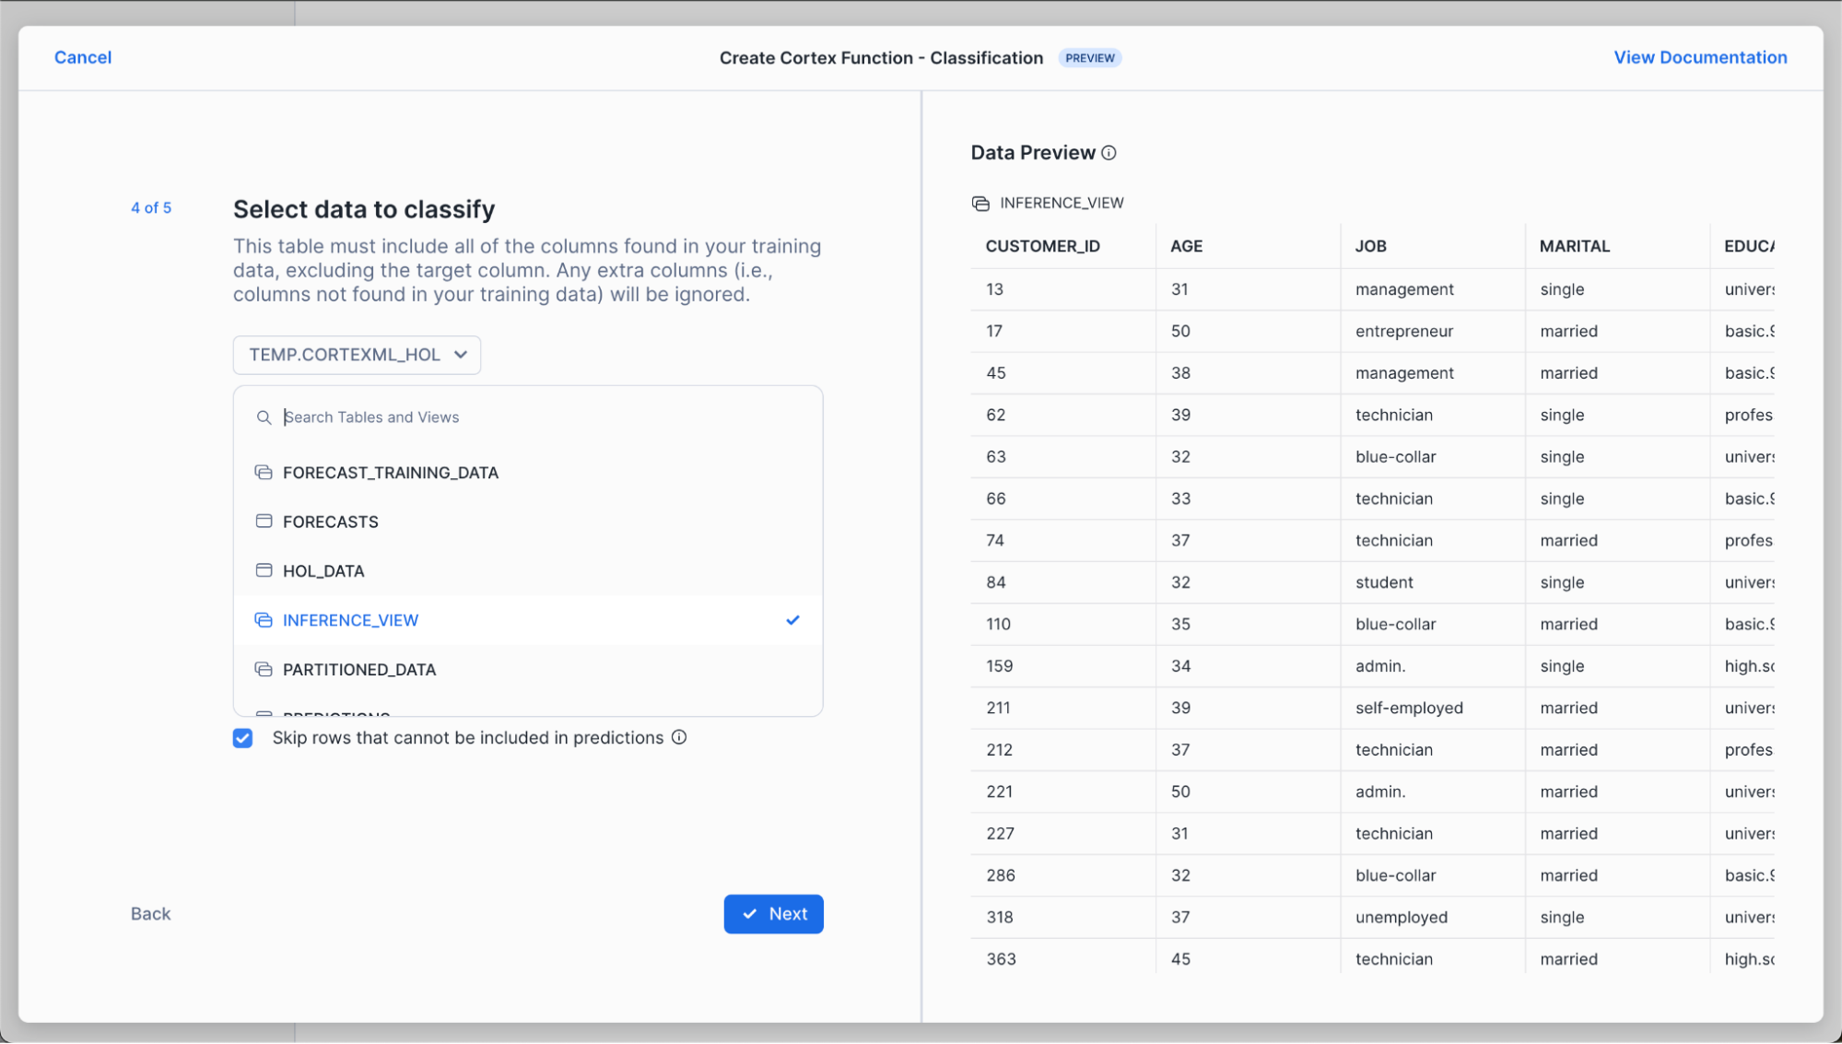
Task: Click the CUSTOMER_ID column header
Action: tap(1042, 246)
